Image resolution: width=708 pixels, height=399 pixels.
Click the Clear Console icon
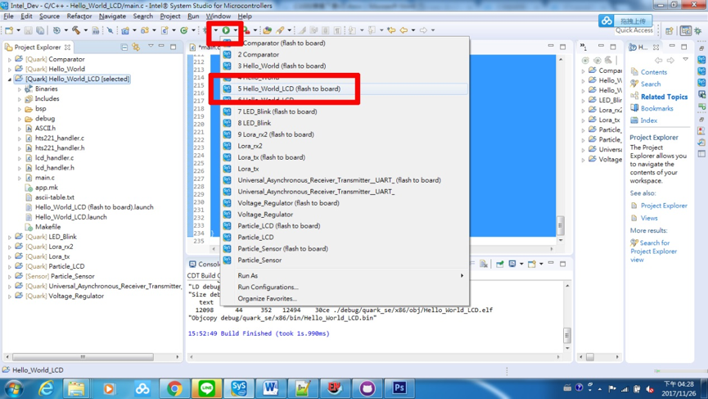coord(484,264)
